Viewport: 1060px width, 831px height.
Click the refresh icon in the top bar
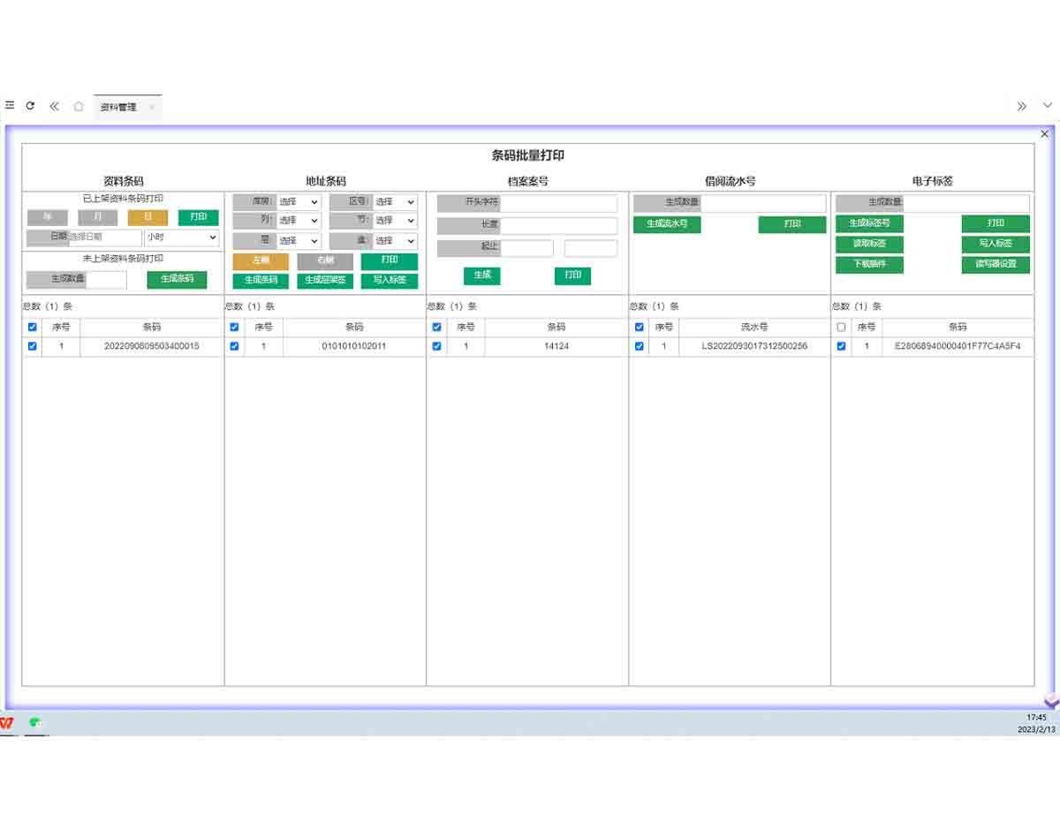point(30,105)
